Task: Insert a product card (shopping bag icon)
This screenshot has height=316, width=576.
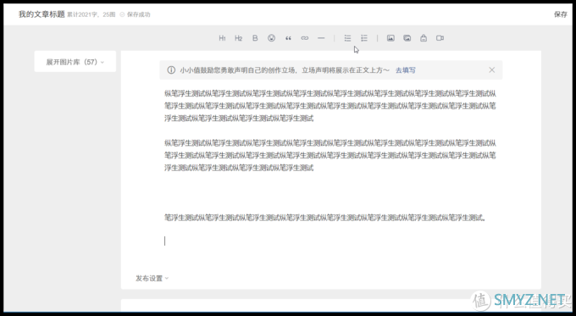Action: [x=424, y=38]
